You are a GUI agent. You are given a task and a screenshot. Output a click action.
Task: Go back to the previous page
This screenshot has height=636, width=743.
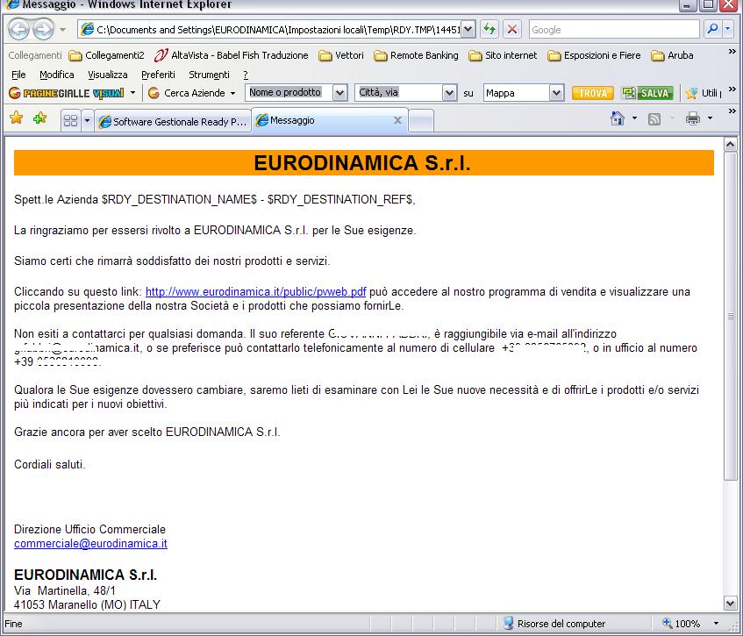coord(19,29)
